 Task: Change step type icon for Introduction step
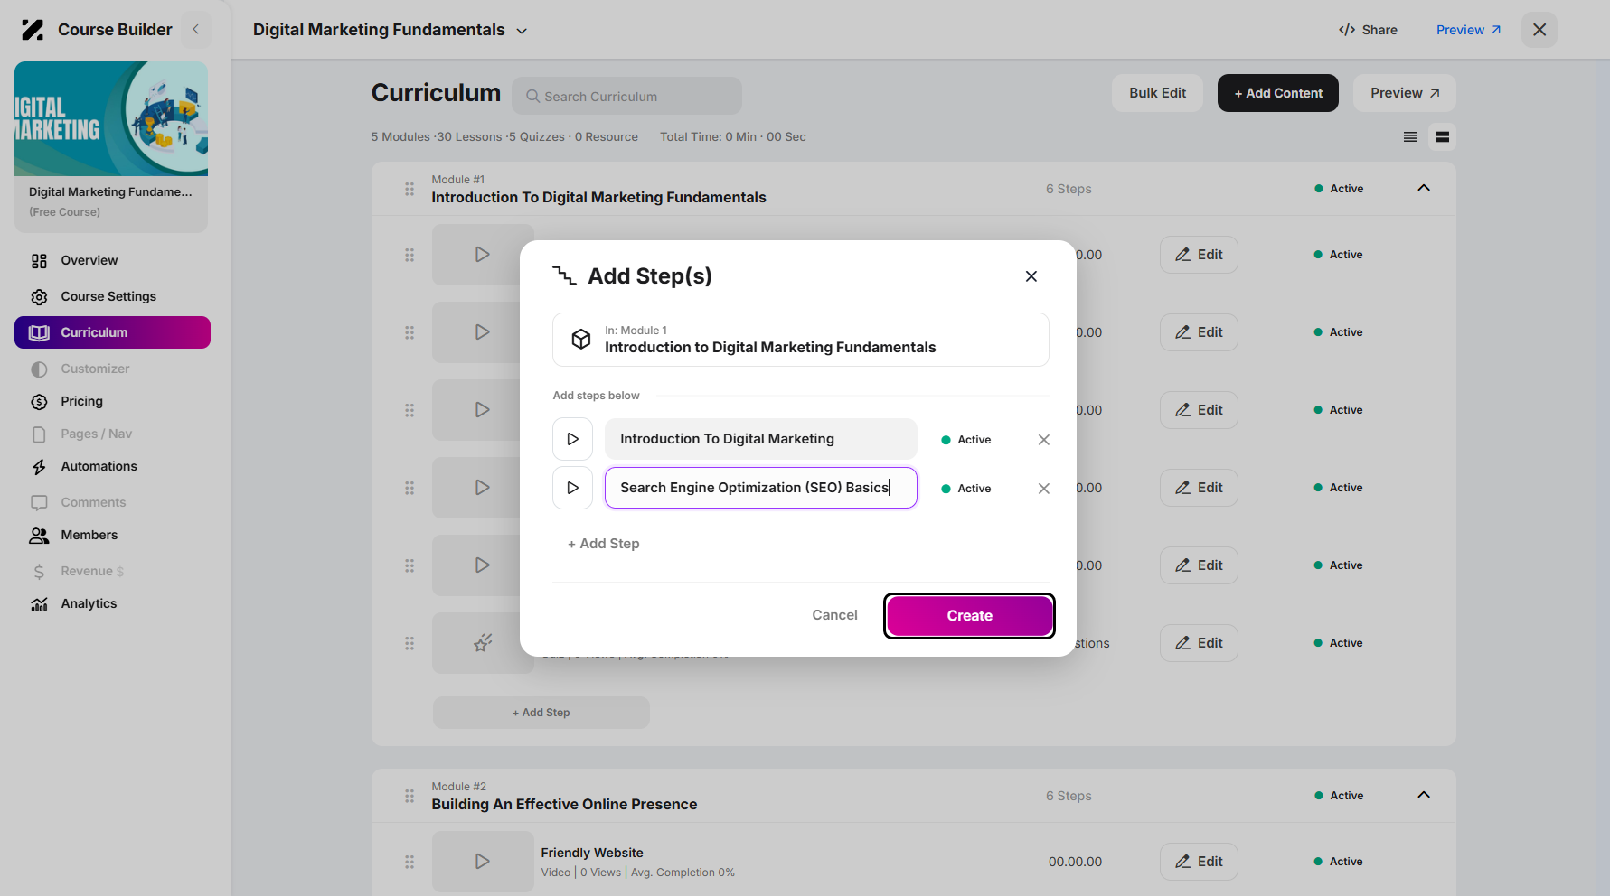tap(572, 439)
